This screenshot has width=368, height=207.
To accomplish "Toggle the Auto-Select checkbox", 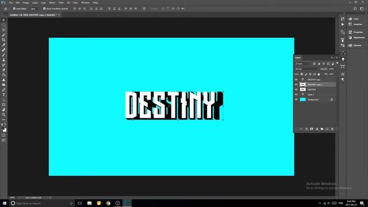I will [14, 9].
